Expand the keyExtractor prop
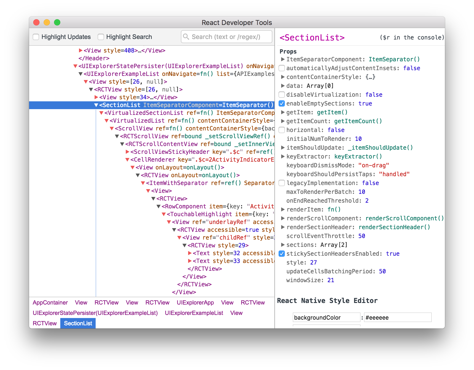This screenshot has height=370, width=474. 282,156
